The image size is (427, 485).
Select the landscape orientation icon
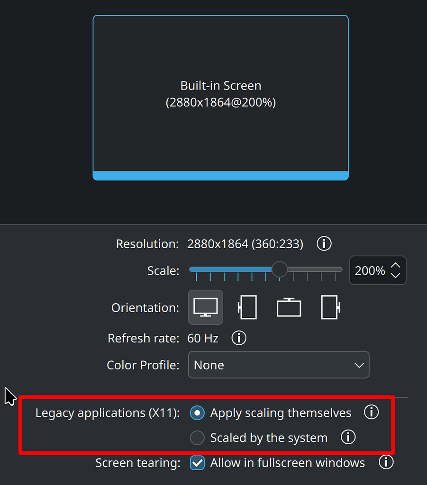tap(205, 307)
